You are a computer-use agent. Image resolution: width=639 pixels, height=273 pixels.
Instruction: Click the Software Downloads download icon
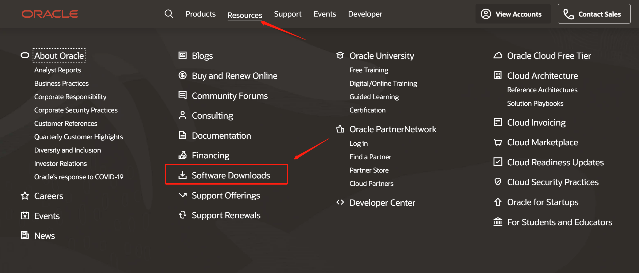click(x=182, y=175)
